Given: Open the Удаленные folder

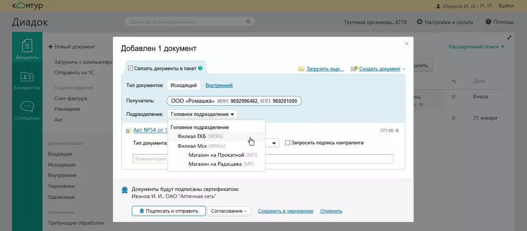Looking at the screenshot, I should coord(61,197).
